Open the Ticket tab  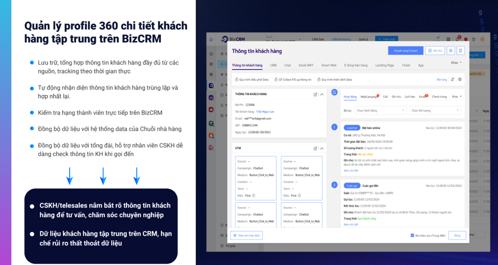point(406,65)
